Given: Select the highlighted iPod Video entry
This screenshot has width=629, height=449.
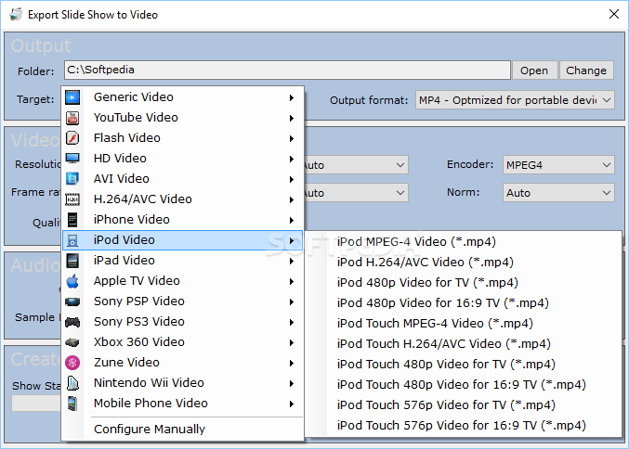Looking at the screenshot, I should pos(183,240).
